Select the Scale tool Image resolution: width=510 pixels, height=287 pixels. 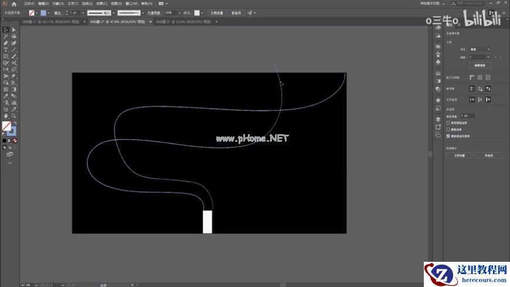pos(13,70)
